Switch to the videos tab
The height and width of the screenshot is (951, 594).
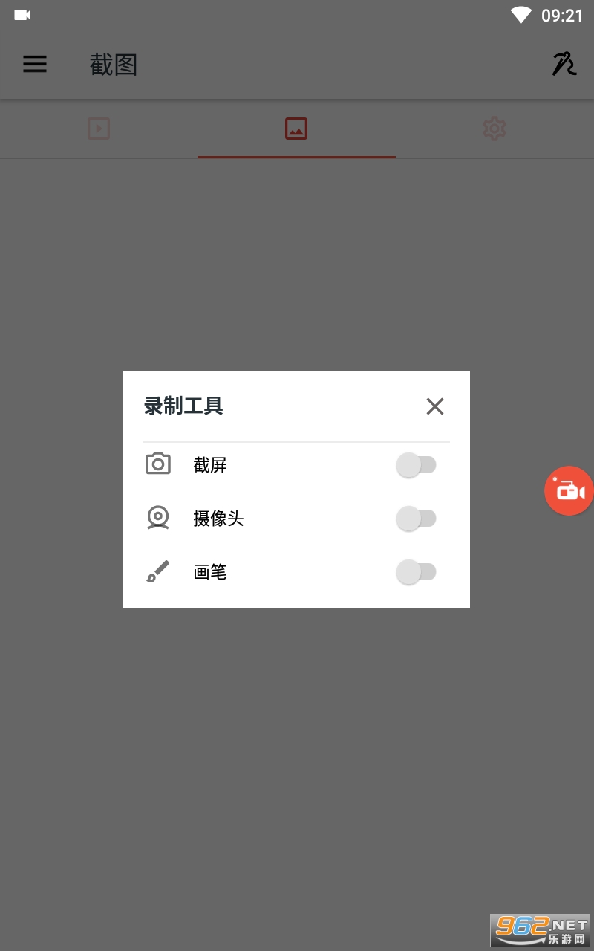[99, 129]
